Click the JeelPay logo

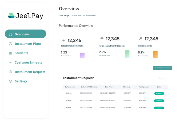pos(26,16)
